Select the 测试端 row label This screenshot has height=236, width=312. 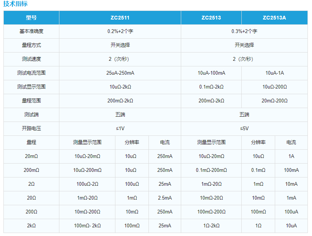click(31, 115)
